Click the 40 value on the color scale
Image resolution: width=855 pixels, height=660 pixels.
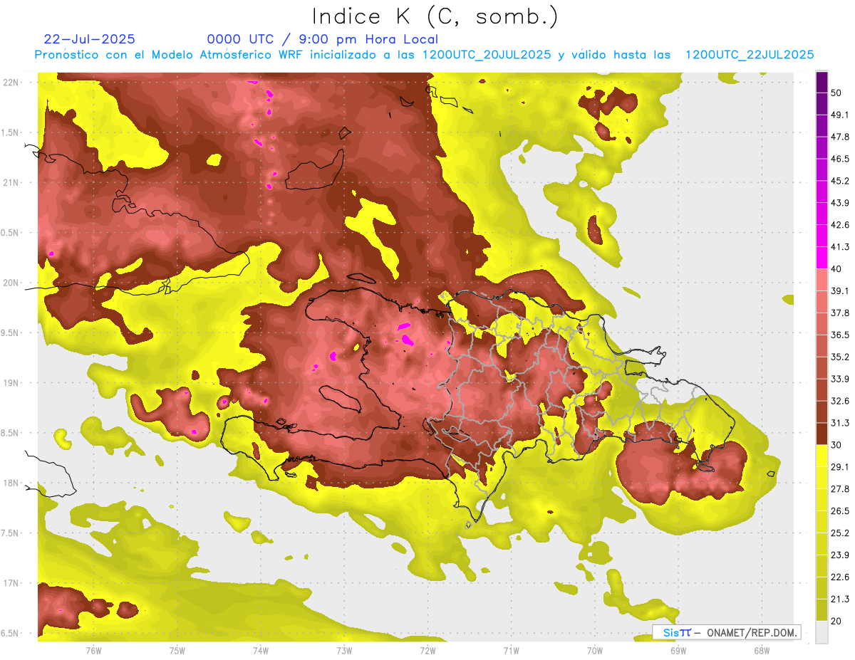click(836, 268)
